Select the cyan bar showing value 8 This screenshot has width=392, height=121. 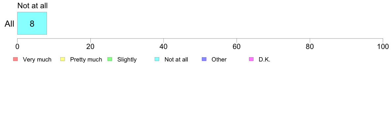pyautogui.click(x=32, y=23)
